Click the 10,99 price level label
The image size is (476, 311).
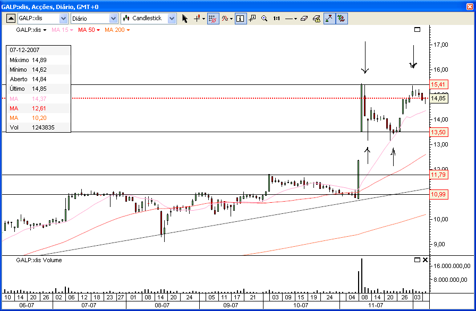tap(439, 194)
